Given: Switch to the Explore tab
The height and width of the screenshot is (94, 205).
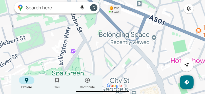Looking at the screenshot, I should (x=27, y=83).
